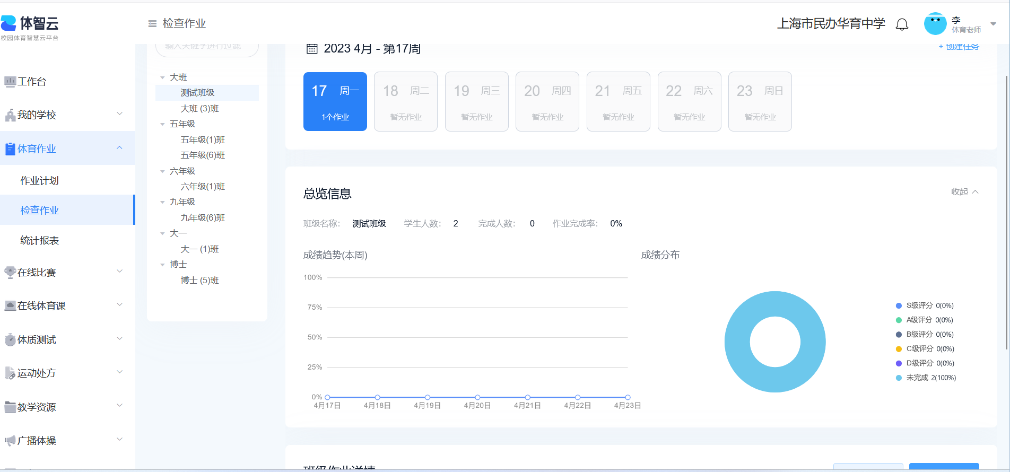Viewport: 1010px width, 472px height.
Task: Click the user avatar icon
Action: click(935, 24)
